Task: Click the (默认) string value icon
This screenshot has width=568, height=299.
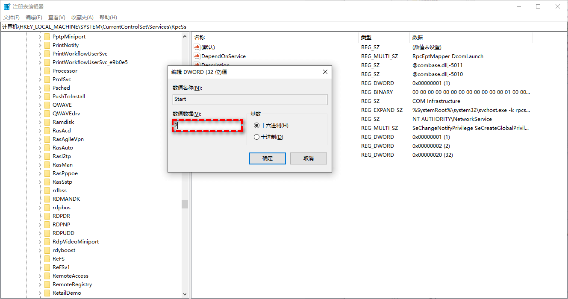Action: coord(197,47)
